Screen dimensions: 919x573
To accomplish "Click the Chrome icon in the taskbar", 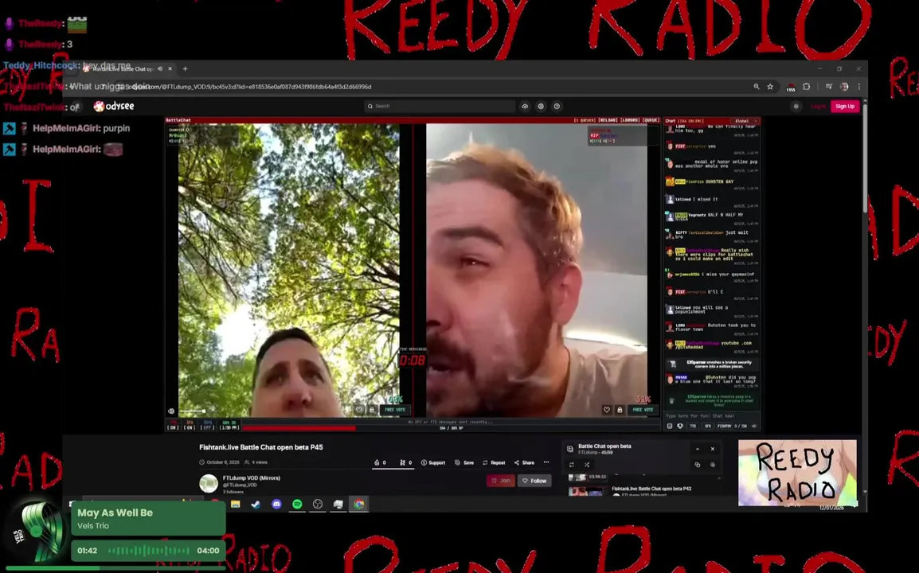I will pos(359,504).
